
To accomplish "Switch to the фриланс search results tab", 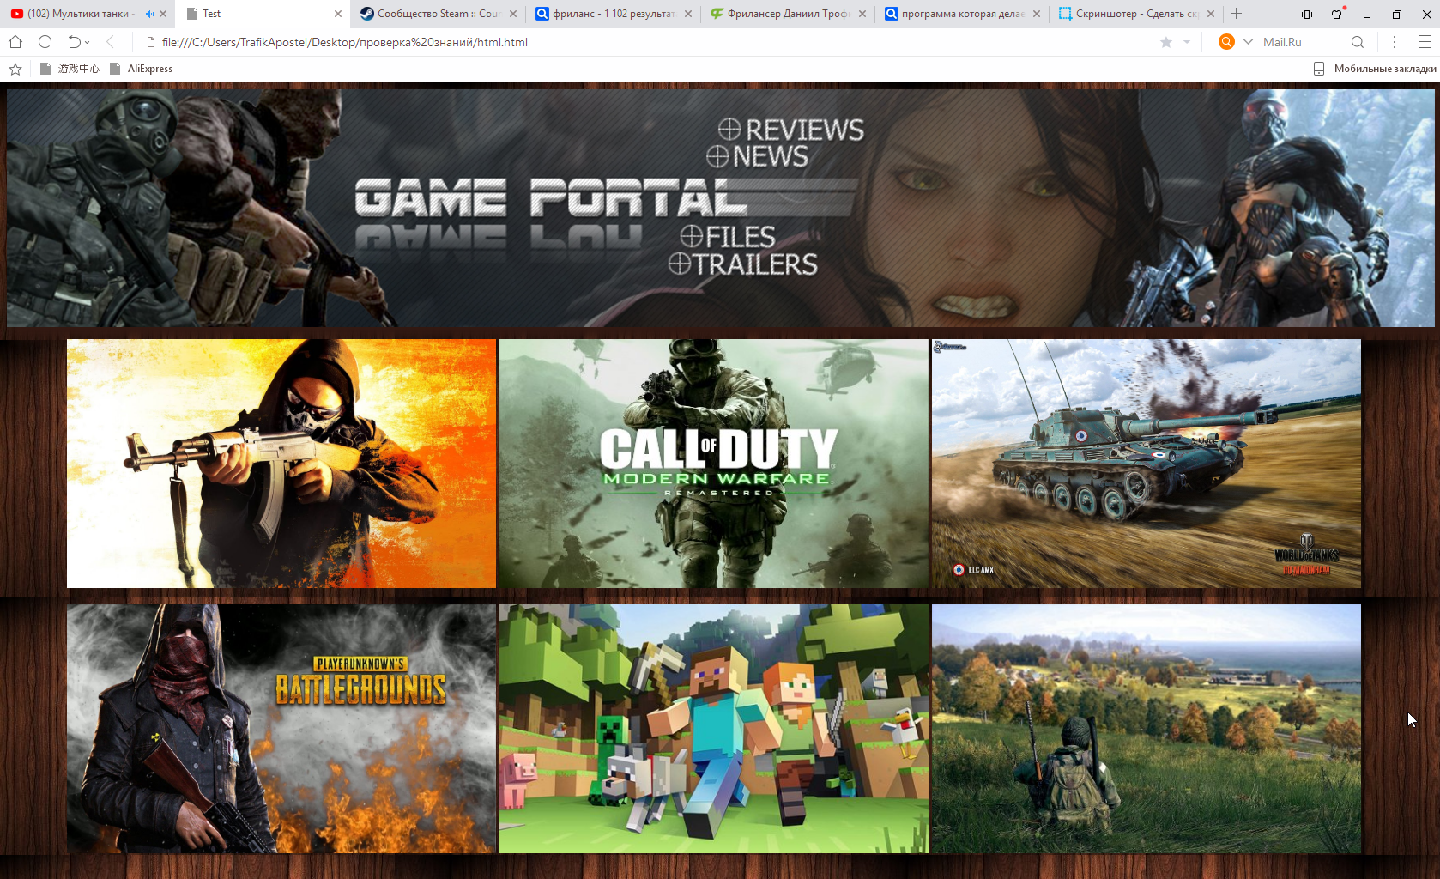I will 614,14.
